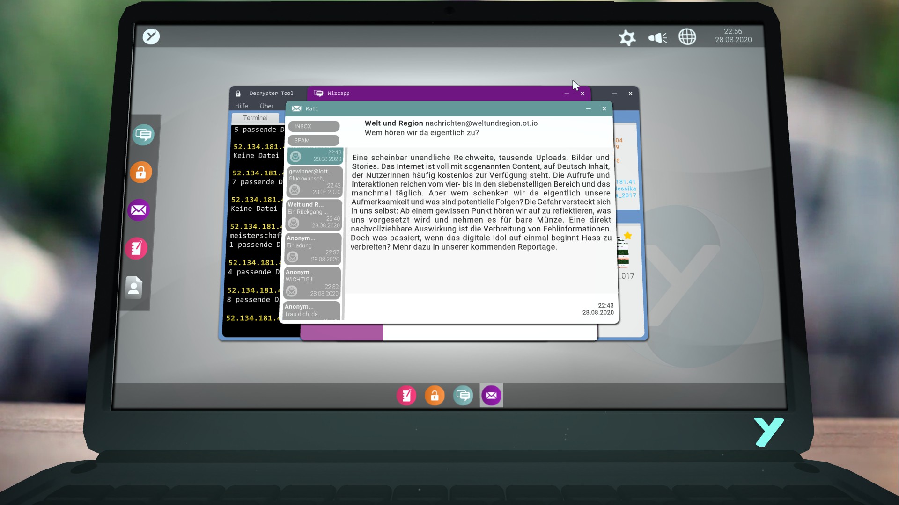Viewport: 899px width, 505px height.
Task: Open the settings gear in top bar
Action: 627,37
